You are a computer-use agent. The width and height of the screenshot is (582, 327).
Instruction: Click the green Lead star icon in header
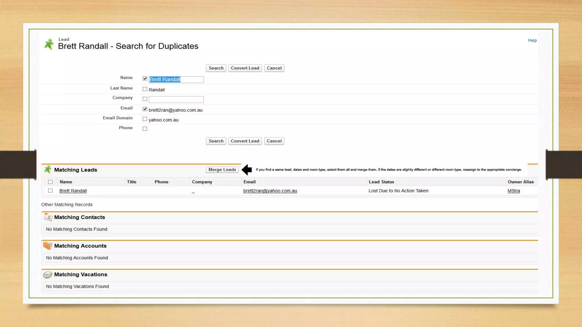[x=49, y=44]
